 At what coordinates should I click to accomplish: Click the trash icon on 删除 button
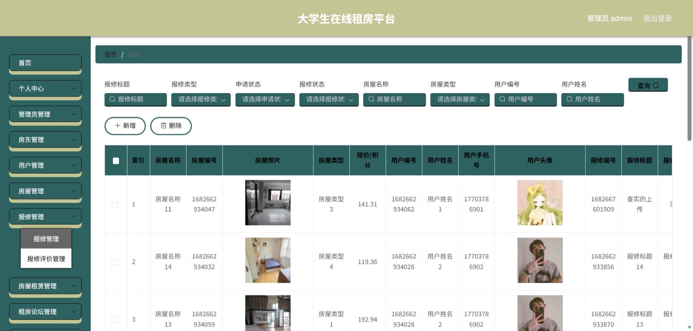click(x=164, y=125)
